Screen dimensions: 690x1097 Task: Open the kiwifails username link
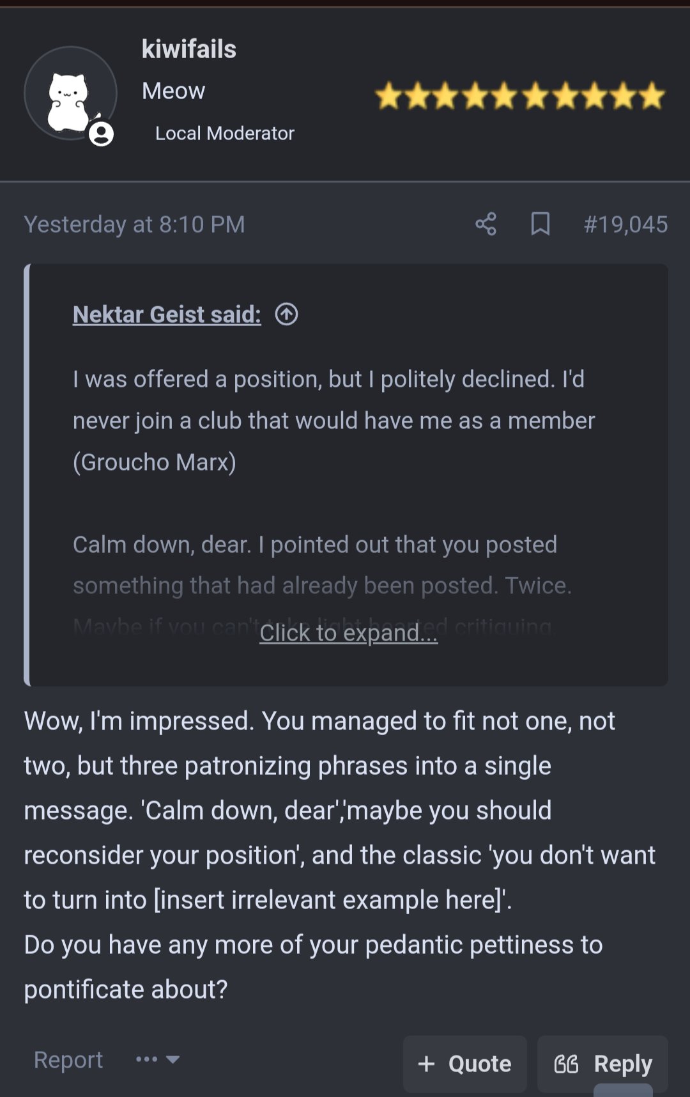pos(188,49)
